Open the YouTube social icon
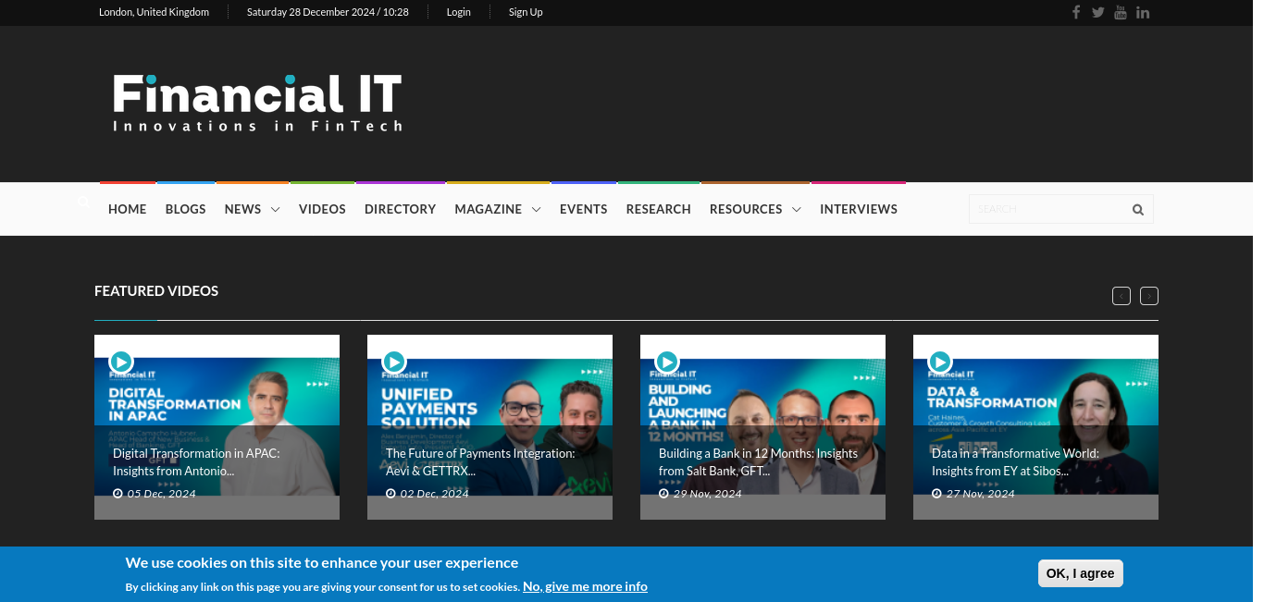 click(x=1121, y=12)
